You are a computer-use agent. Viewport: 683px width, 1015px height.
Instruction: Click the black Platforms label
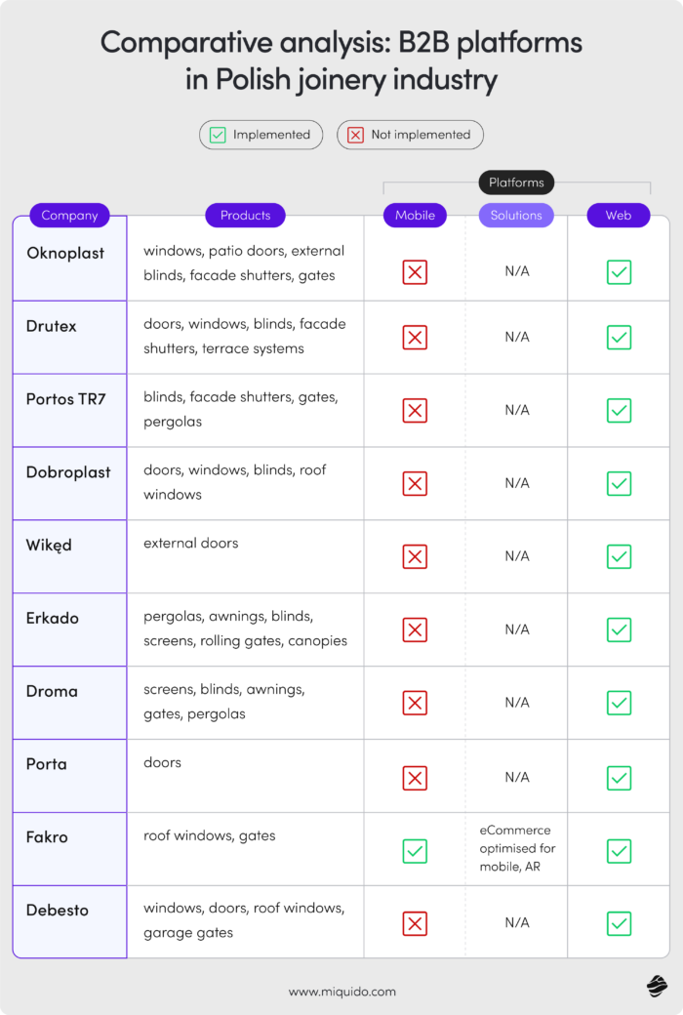[x=516, y=183]
